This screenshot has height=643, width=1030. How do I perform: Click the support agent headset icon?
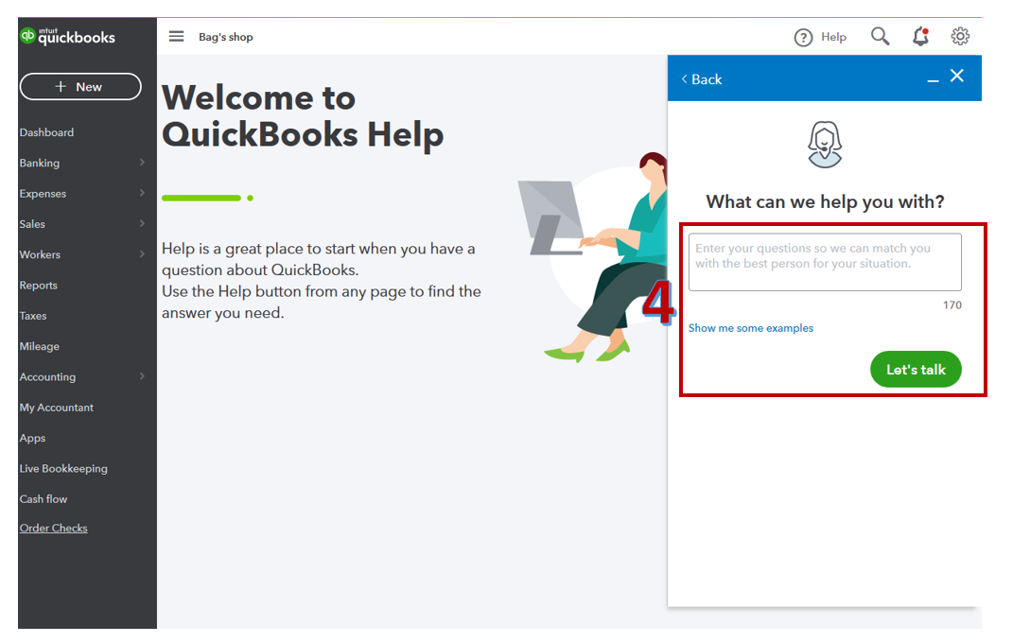[825, 145]
